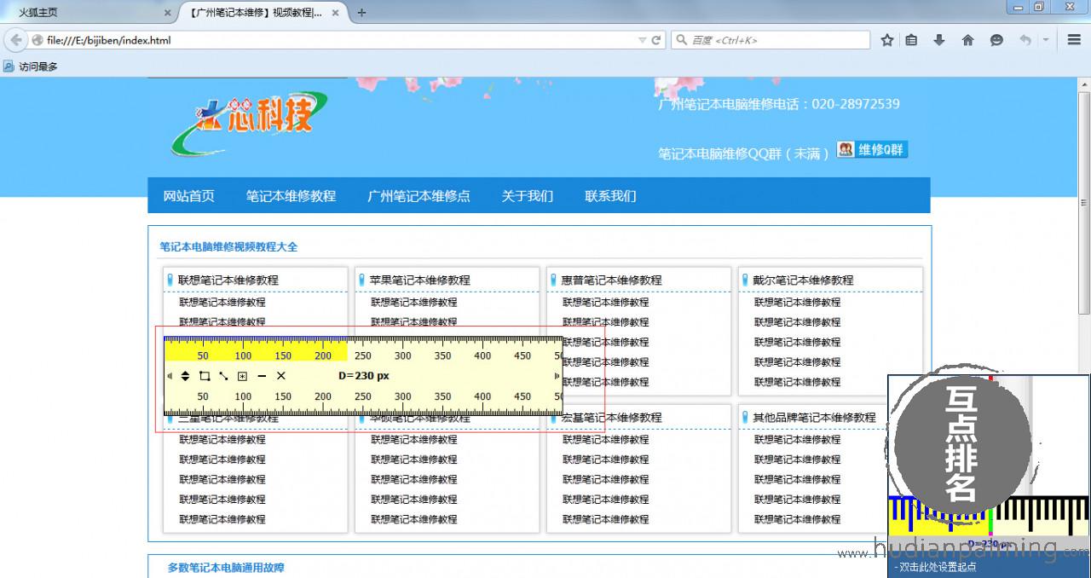Viewport: 1091px width, 578px height.
Task: Click the 笔记本电脑维修视频教程大全 section title
Action: [x=229, y=247]
